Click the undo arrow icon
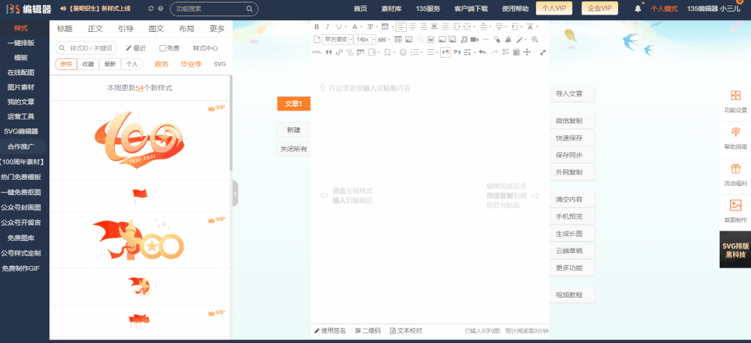 483,52
